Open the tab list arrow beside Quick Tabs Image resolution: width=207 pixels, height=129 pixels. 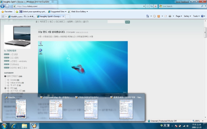point(6,16)
